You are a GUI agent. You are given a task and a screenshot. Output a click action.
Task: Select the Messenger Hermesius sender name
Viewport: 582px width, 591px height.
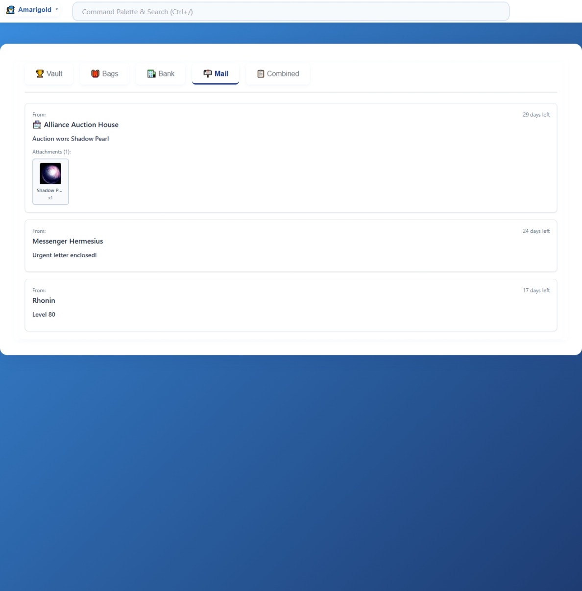click(x=68, y=241)
